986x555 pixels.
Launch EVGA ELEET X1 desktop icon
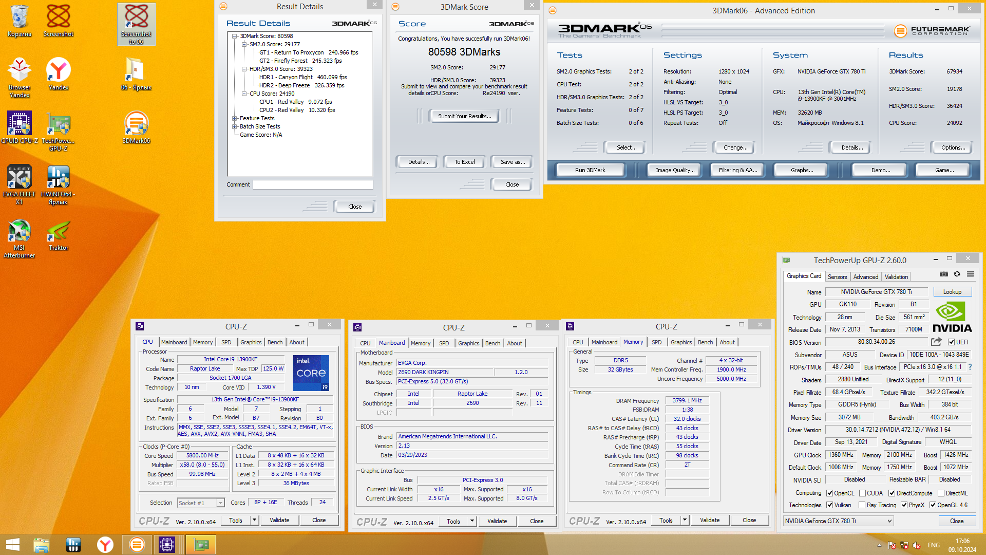coord(20,185)
